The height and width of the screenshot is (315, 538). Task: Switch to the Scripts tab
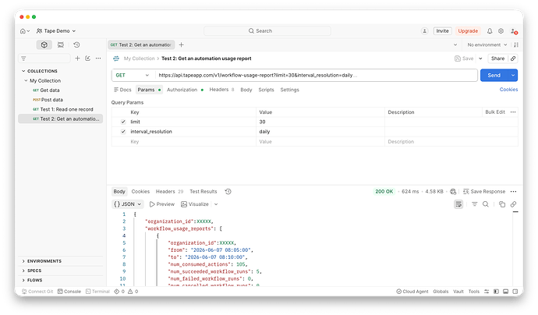266,90
